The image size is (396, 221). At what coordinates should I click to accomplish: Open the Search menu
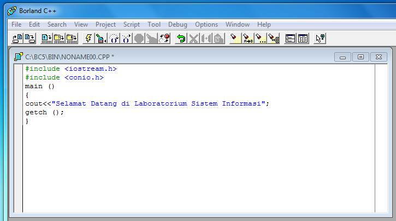click(x=57, y=24)
